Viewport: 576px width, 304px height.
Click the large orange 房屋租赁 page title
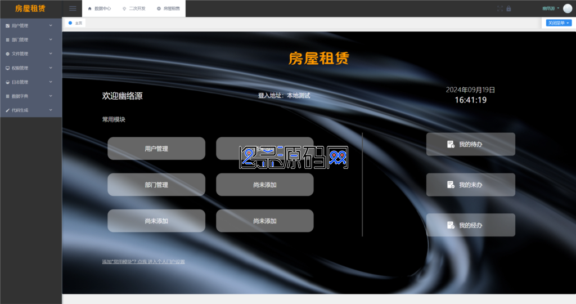click(x=319, y=58)
